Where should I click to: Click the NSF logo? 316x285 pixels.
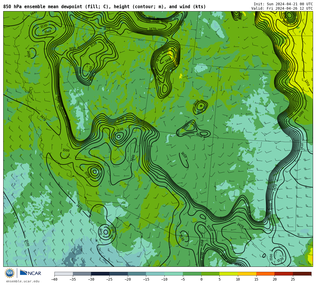pyautogui.click(x=9, y=273)
